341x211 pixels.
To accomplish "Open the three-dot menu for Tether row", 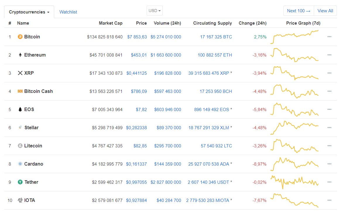I will pyautogui.click(x=329, y=182).
